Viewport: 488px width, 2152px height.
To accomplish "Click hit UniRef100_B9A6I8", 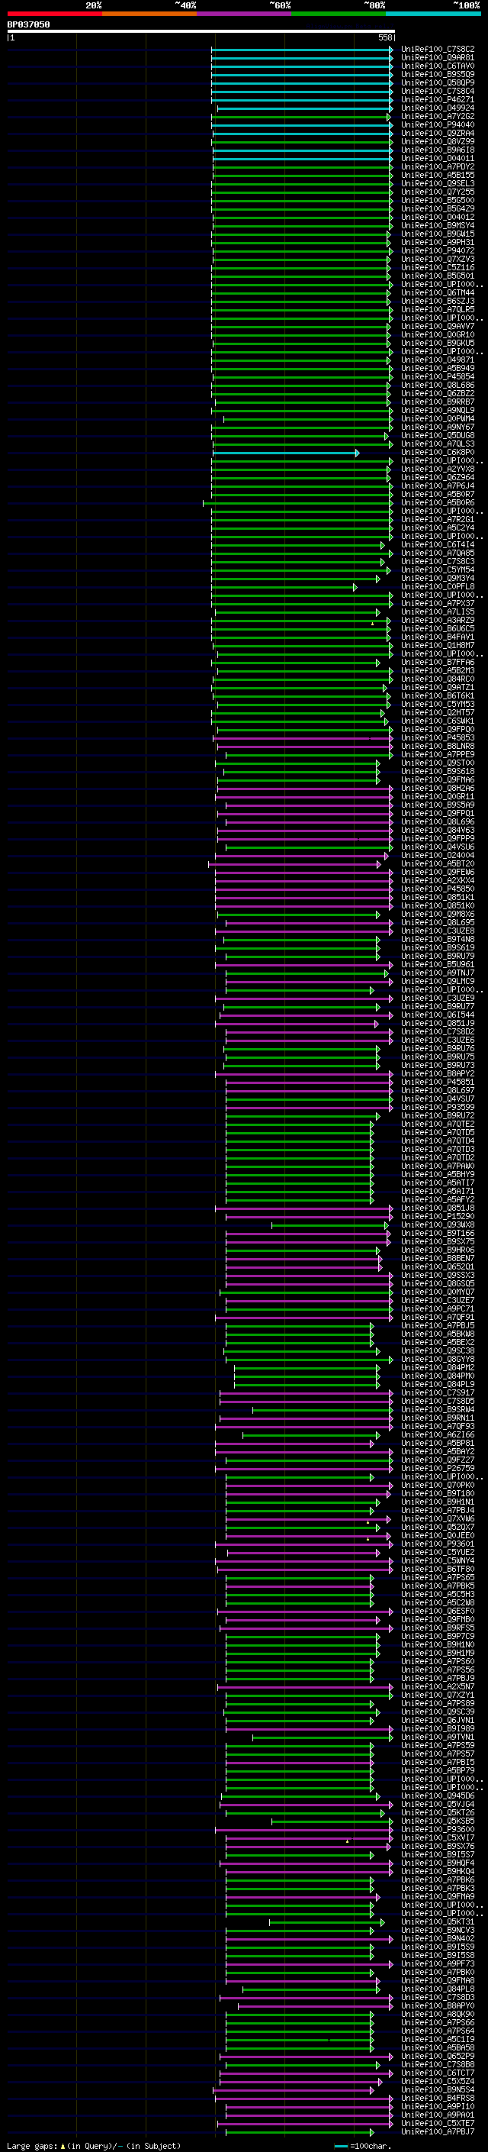I will (438, 150).
